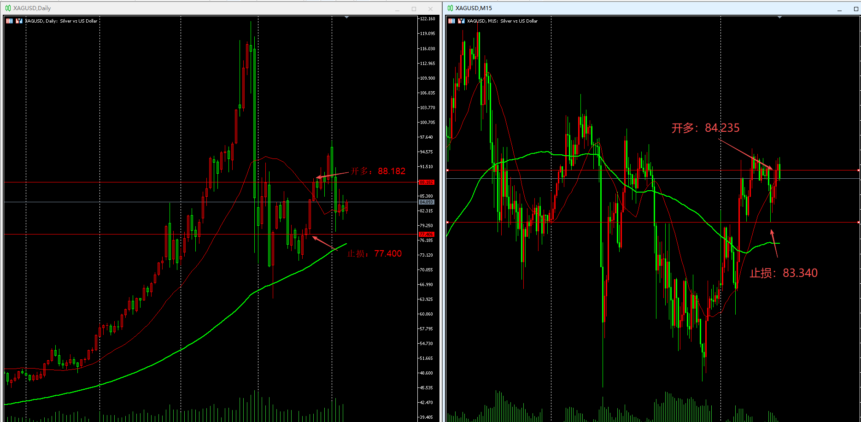Click the chart shift triangle in Daily chart

pos(346,18)
